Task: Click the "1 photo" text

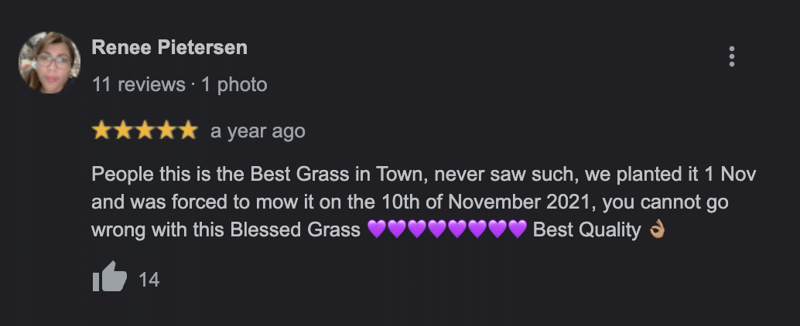Action: [x=234, y=84]
